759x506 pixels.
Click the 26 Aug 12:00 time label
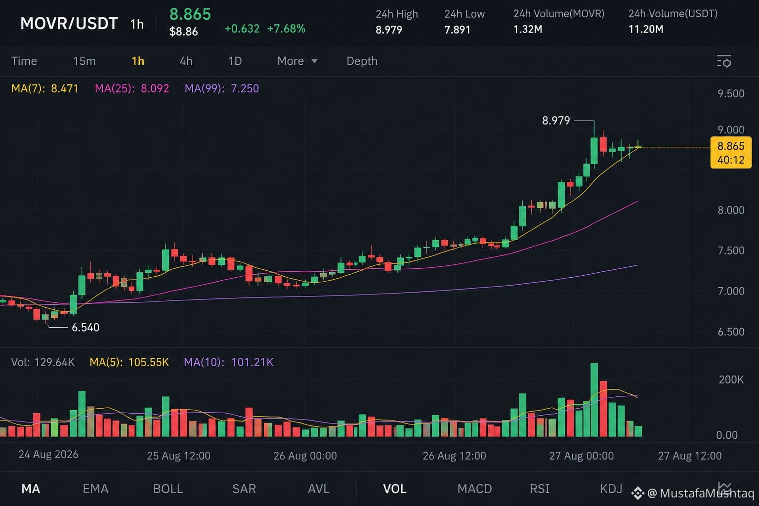click(x=454, y=456)
